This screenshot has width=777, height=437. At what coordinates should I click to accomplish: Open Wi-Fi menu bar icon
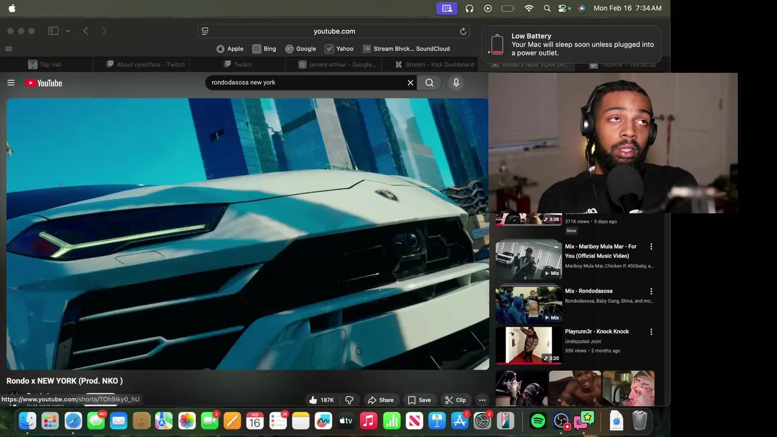529,8
